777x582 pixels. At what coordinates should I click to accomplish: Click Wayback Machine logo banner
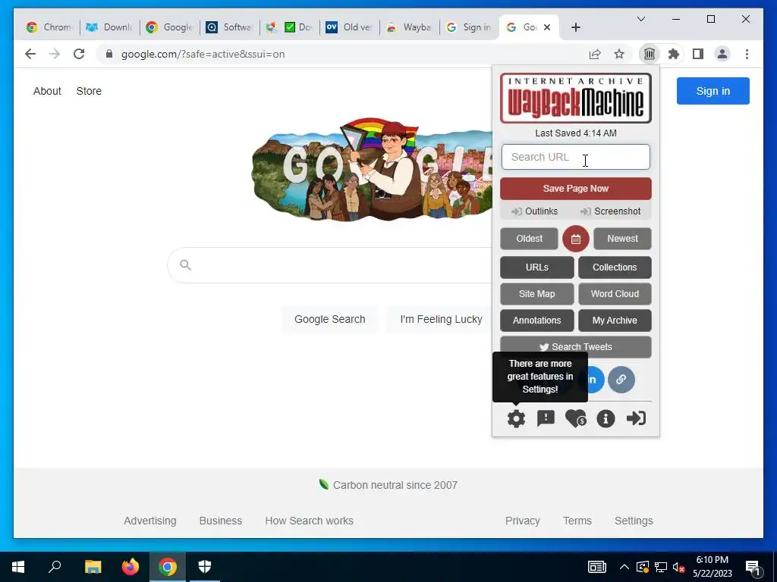pos(575,98)
